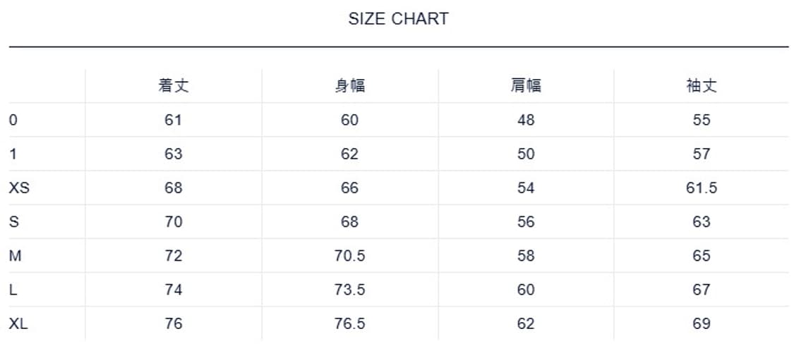Click the L row label

pyautogui.click(x=13, y=290)
